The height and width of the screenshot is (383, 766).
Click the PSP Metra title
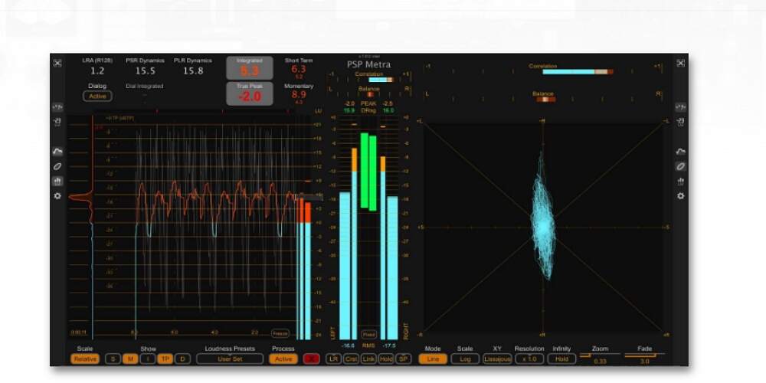pos(369,64)
